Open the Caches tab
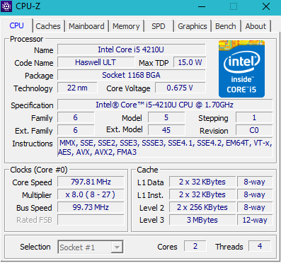Screen dimensions: 281x263 click(48, 26)
